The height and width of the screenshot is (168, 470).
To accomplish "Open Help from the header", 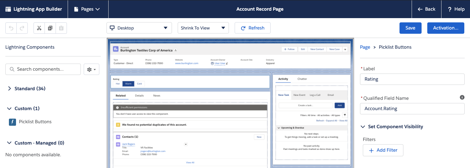I will 456,9.
